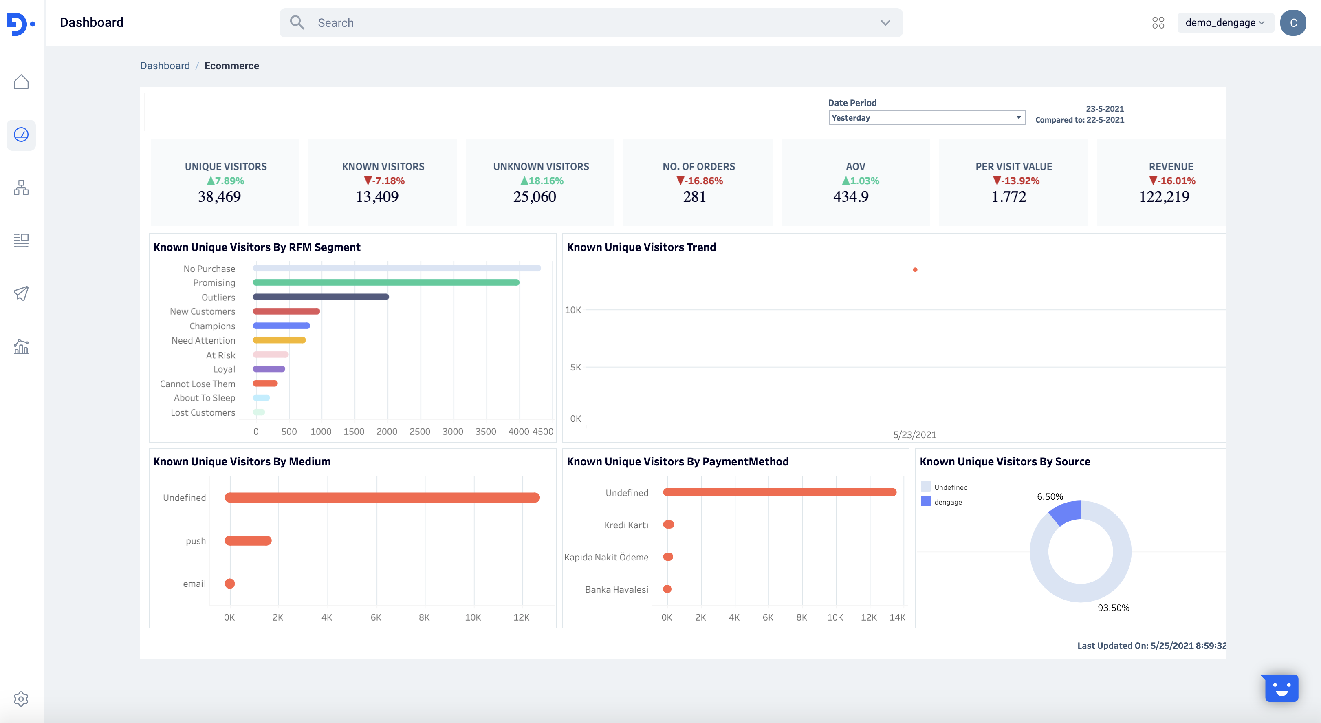Click the 5/23/2021 trend data point
The width and height of the screenshot is (1321, 723).
coord(915,270)
